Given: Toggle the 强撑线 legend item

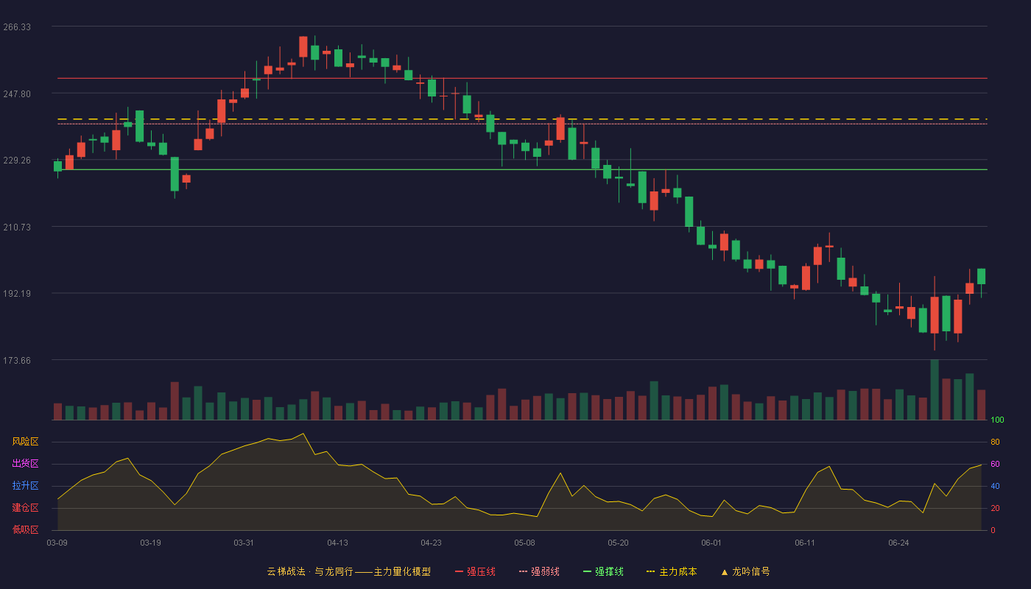Looking at the screenshot, I should 603,571.
